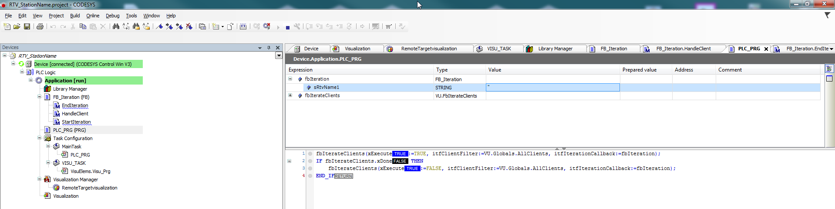This screenshot has height=209, width=835.
Task: Click the Copy toolbar icon
Action: pos(83,26)
